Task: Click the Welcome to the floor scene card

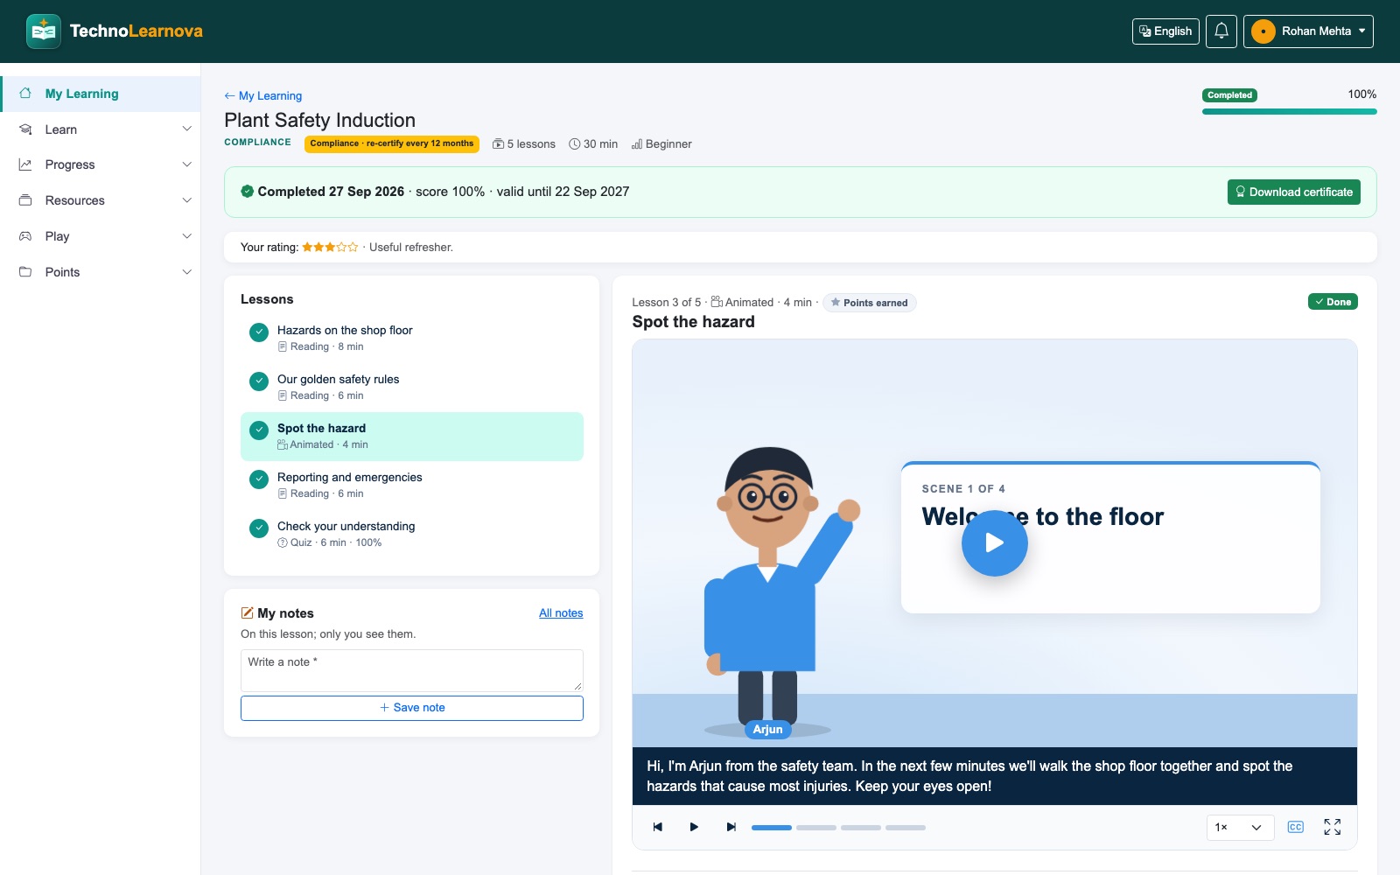Action: [x=1110, y=537]
